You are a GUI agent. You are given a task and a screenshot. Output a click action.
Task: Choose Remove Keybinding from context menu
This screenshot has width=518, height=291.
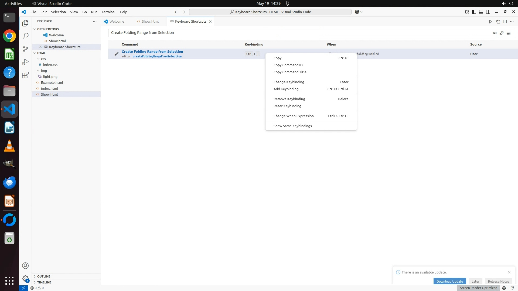pyautogui.click(x=289, y=99)
